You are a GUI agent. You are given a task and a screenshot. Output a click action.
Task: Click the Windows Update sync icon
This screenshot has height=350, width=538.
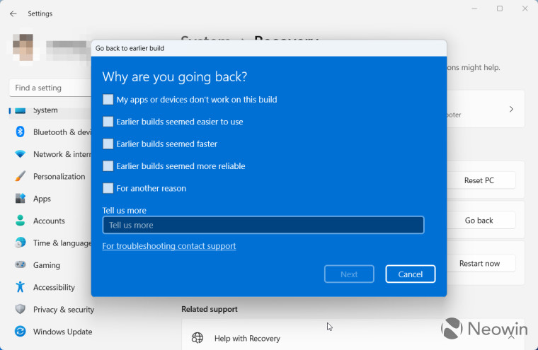pos(21,331)
